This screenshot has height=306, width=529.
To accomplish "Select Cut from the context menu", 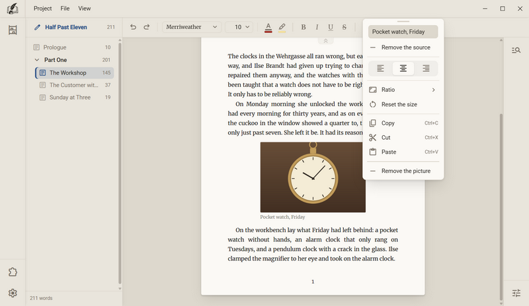I will point(403,137).
